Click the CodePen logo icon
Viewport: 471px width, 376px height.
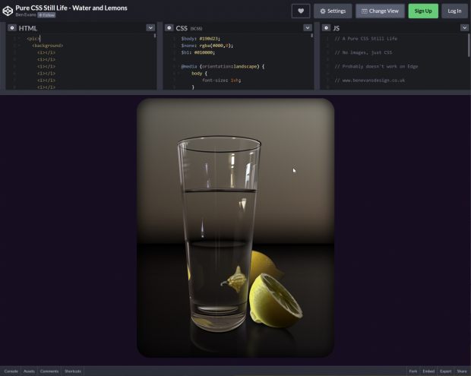(x=8, y=11)
